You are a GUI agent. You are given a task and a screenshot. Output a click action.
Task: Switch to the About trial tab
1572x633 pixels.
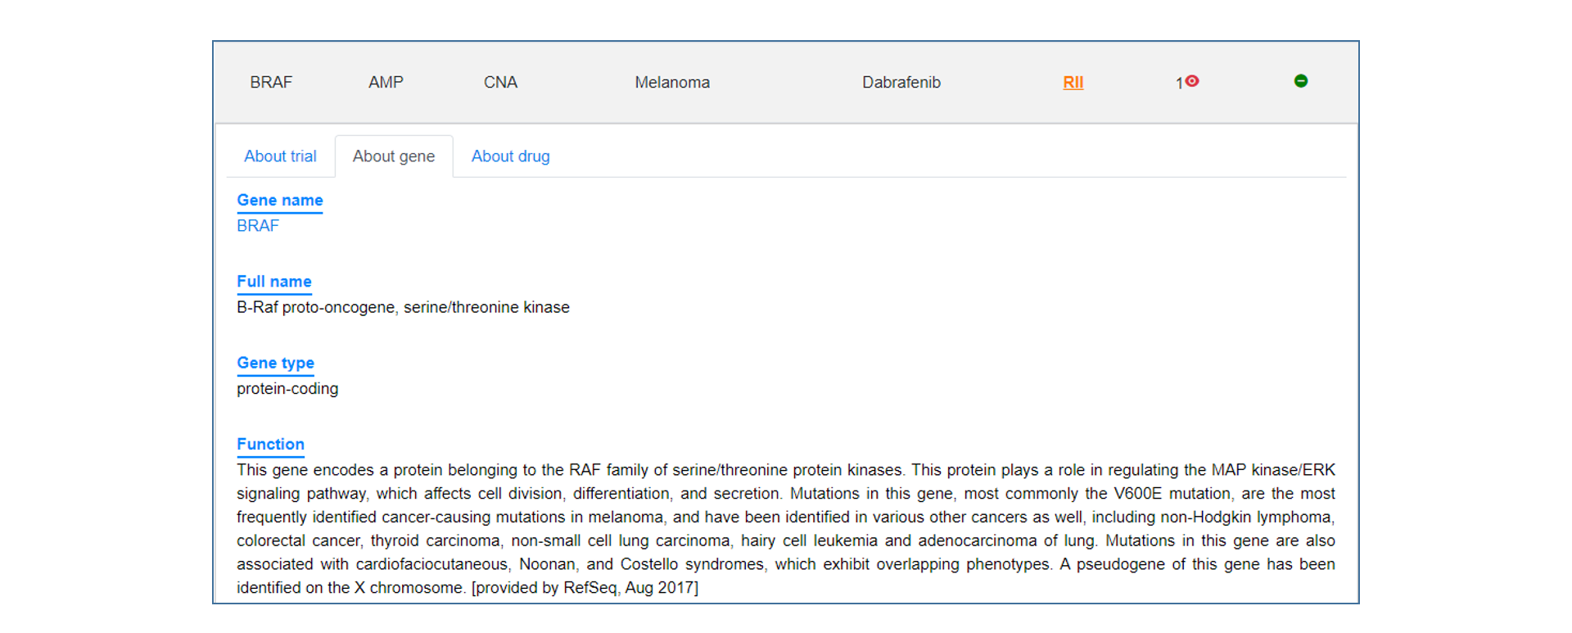coord(280,156)
